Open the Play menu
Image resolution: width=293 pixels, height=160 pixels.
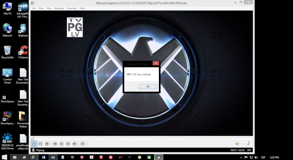pos(49,8)
